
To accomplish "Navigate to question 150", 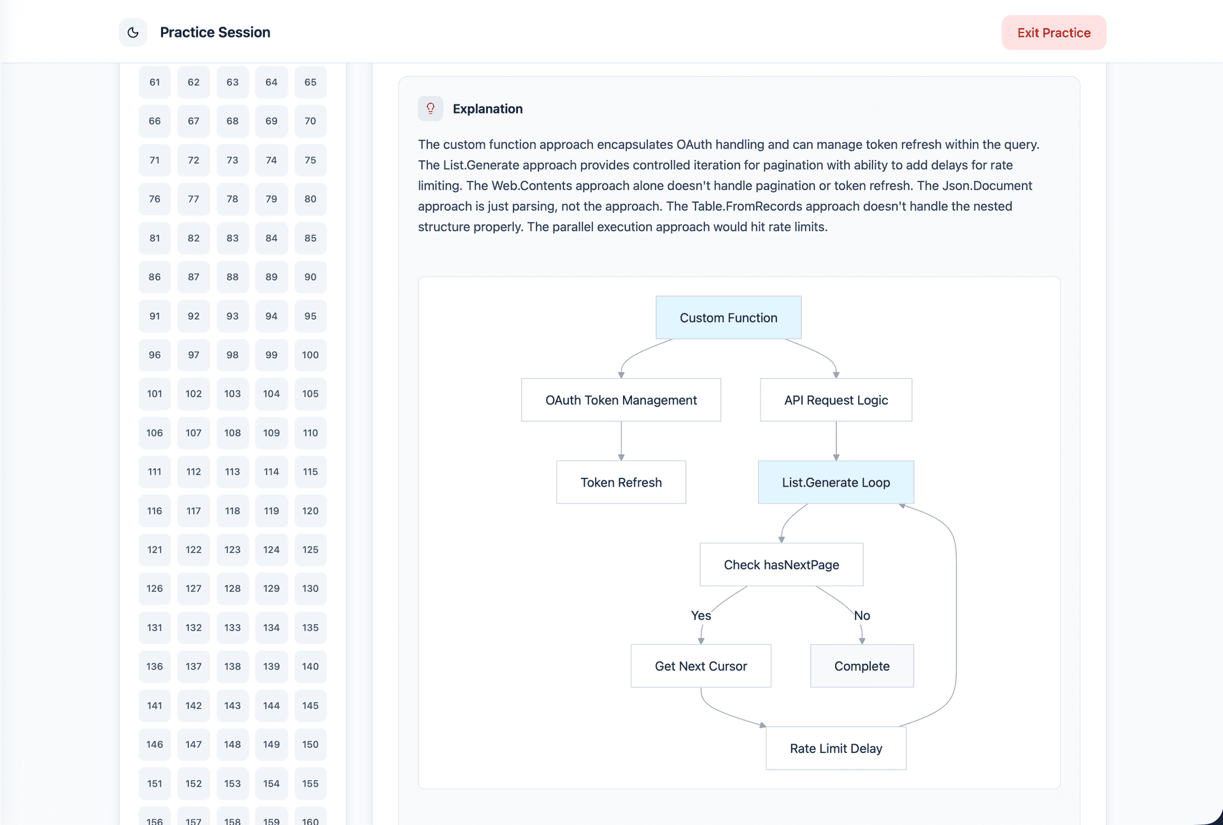I will 310,744.
